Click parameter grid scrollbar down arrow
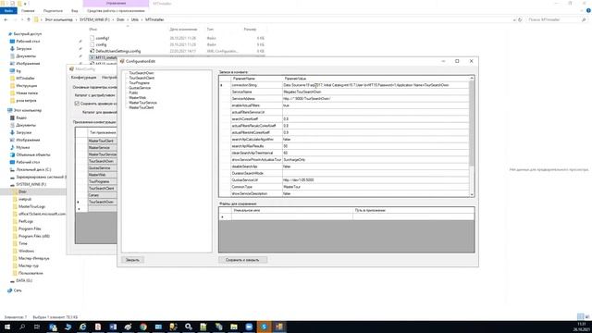This screenshot has width=592, height=333. point(472,194)
